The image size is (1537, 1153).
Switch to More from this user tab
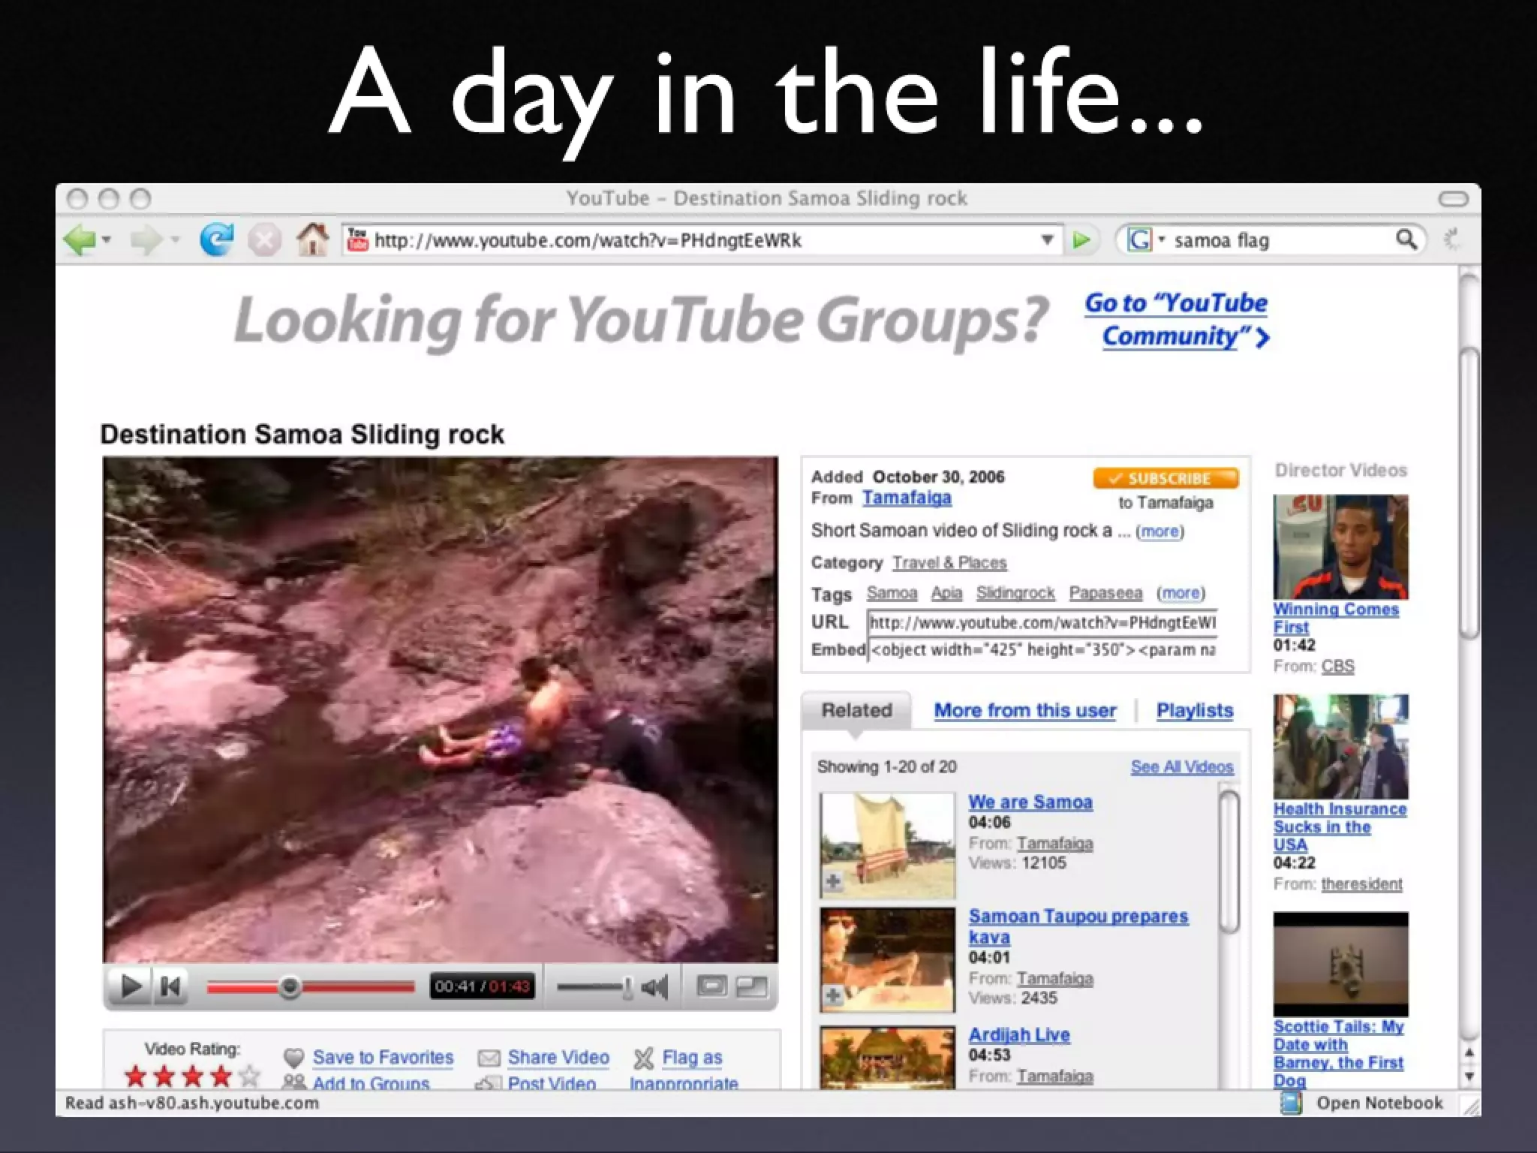[1024, 710]
